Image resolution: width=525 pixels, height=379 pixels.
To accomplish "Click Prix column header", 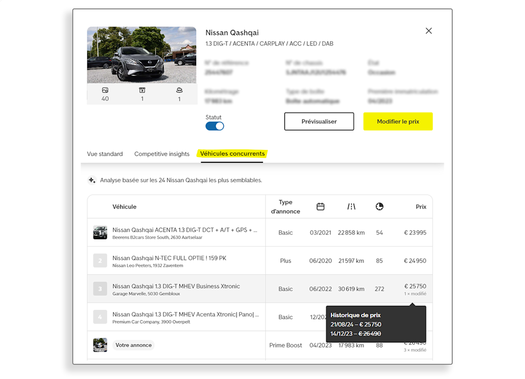I will [x=421, y=207].
